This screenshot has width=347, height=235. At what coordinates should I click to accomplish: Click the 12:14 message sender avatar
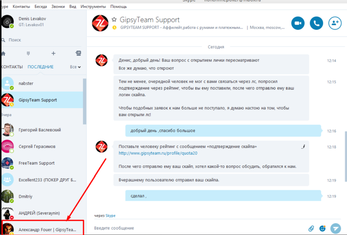coord(101,60)
